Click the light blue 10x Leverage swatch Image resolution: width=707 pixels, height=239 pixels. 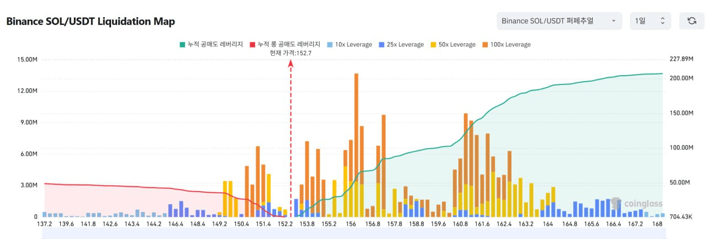(330, 44)
